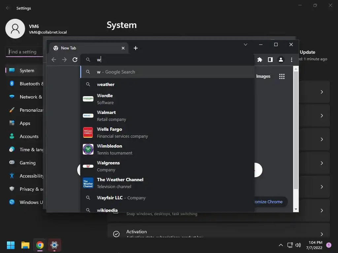Select the New Tab tab
This screenshot has height=253, width=338.
[x=89, y=48]
